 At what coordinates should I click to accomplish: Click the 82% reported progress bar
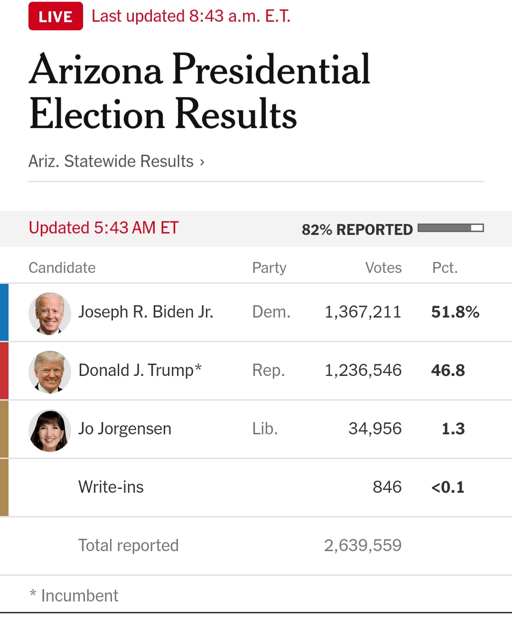450,228
